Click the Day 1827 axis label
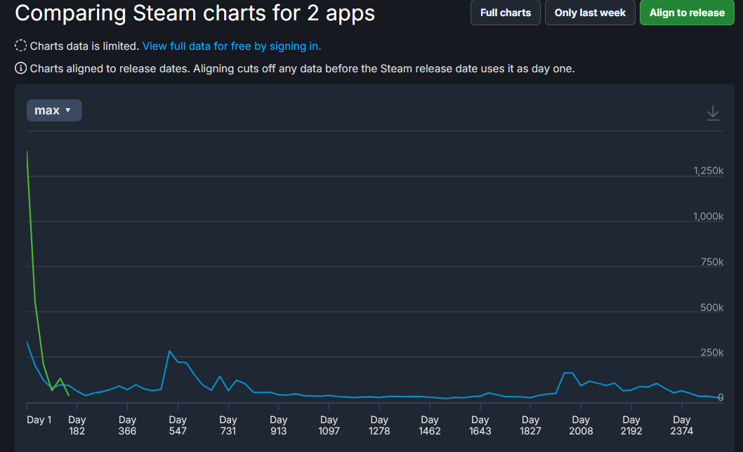Image resolution: width=743 pixels, height=452 pixels. point(530,425)
